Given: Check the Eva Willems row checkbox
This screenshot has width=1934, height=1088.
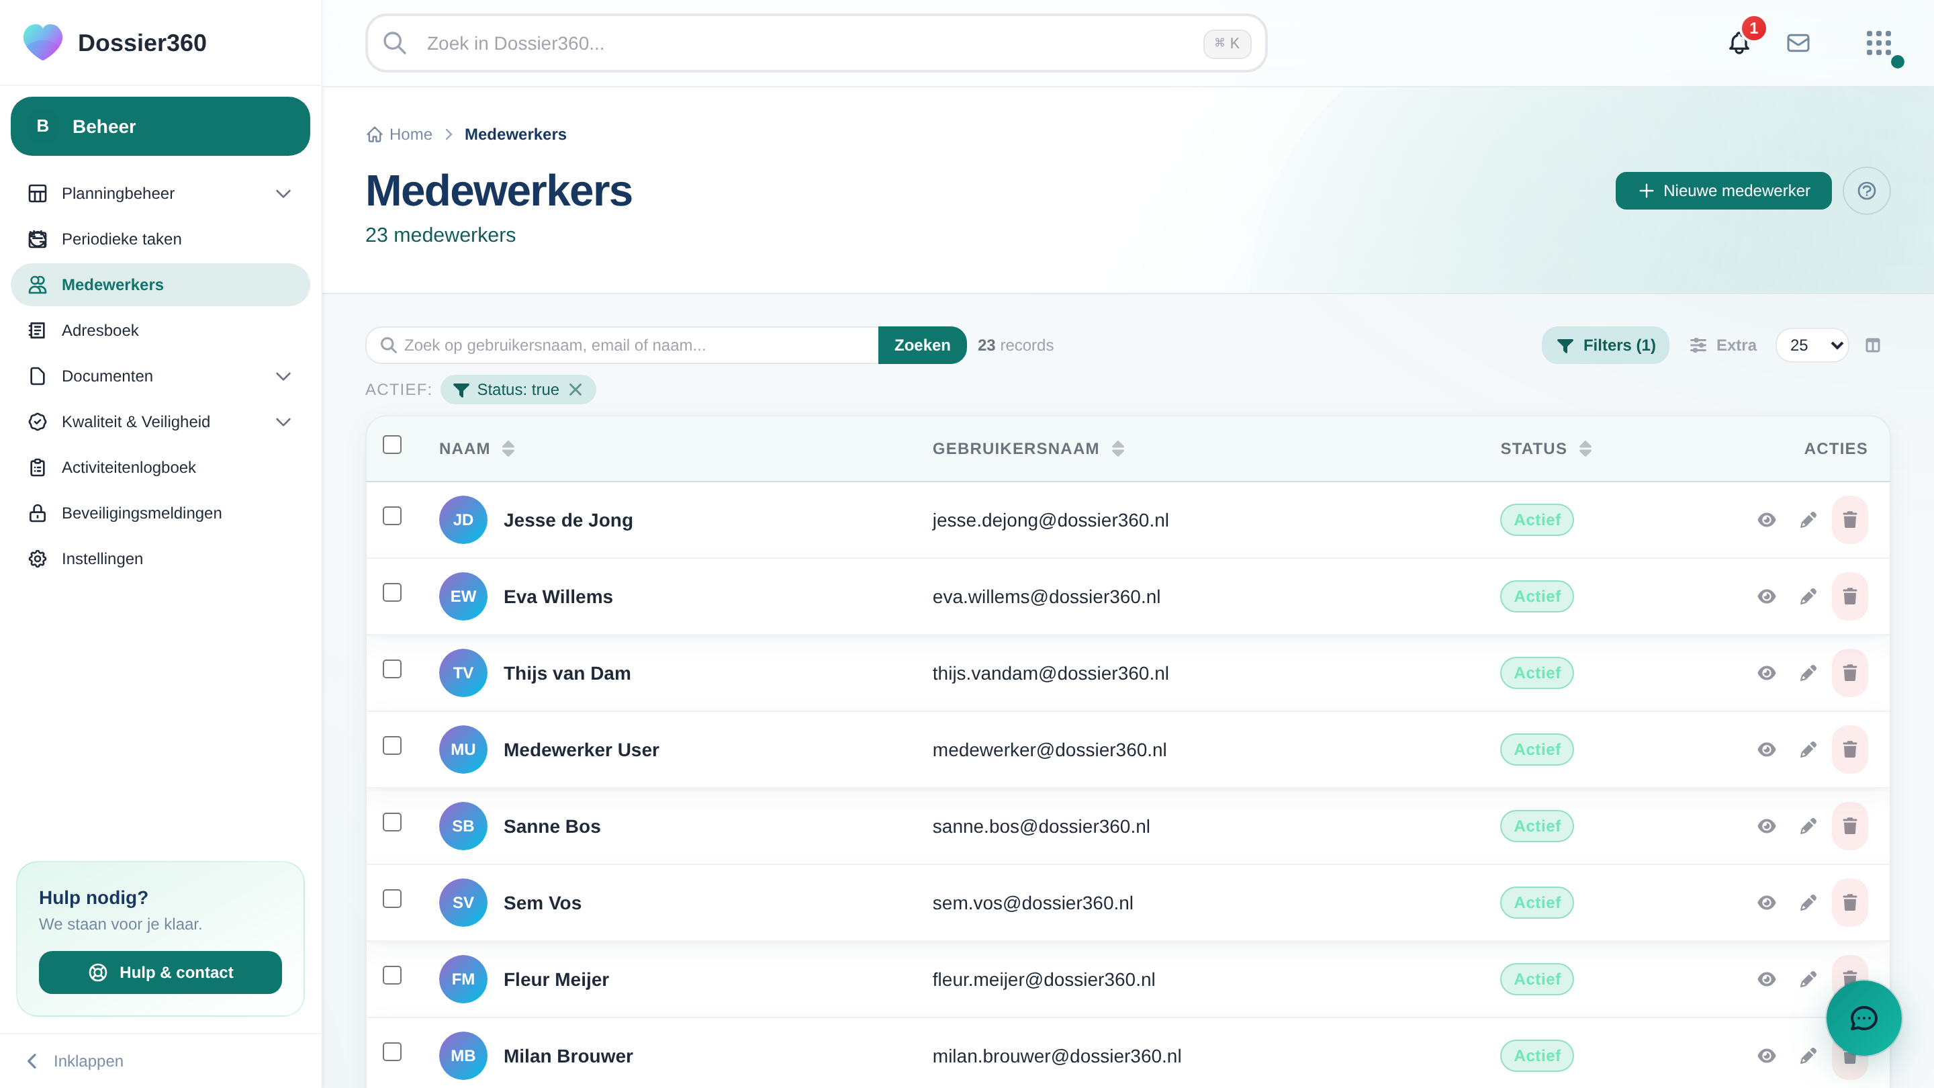Looking at the screenshot, I should pyautogui.click(x=392, y=592).
